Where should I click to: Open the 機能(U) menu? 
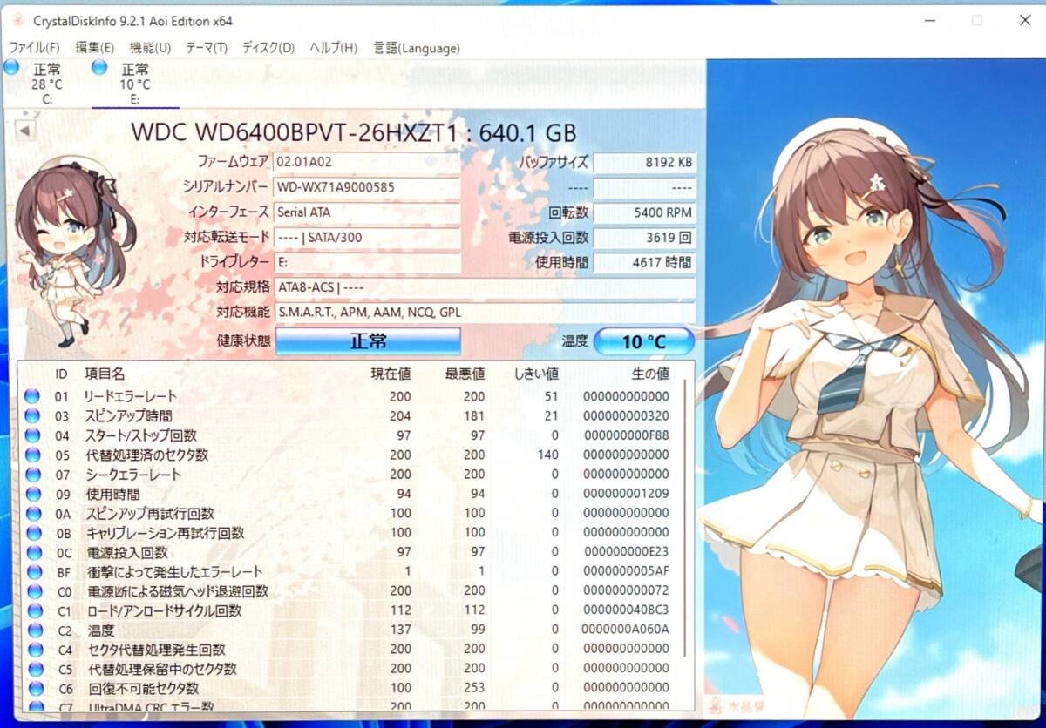pos(150,48)
